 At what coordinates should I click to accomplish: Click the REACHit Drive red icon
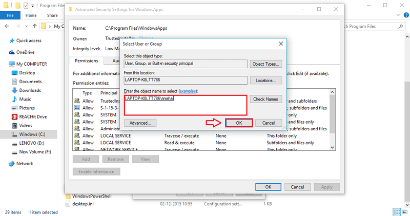15,117
